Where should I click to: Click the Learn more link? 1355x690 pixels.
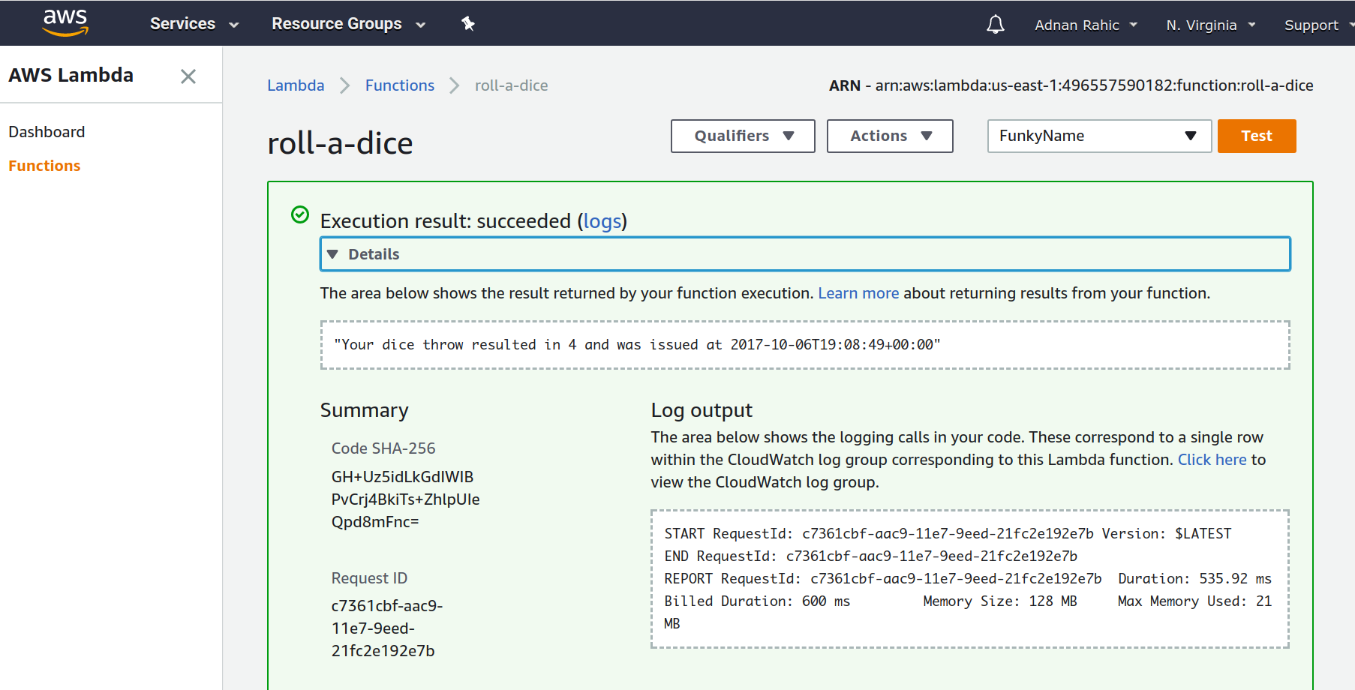(858, 293)
